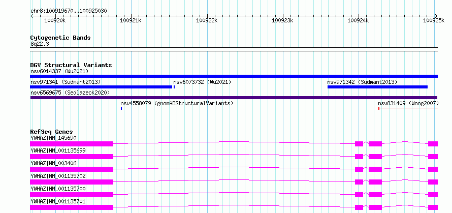Click the 100924k ruler label
The width and height of the screenshot is (452, 213).
coord(359,20)
